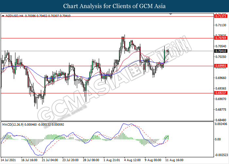The height and width of the screenshot is (164, 229).
Task: Click the Chart Analysis for Clients title
Action: point(114,6)
